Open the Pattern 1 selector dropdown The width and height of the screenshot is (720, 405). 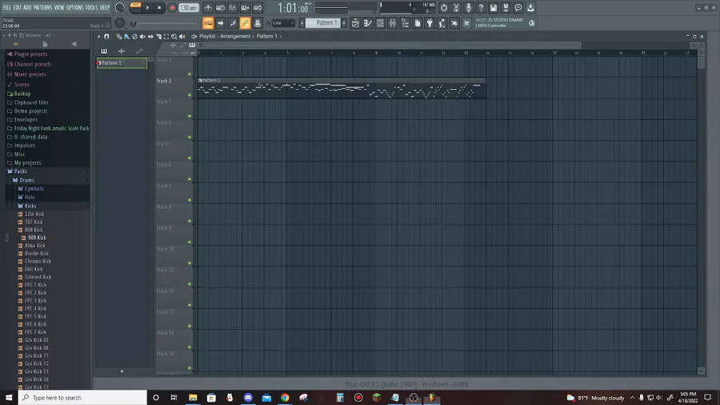coord(323,23)
